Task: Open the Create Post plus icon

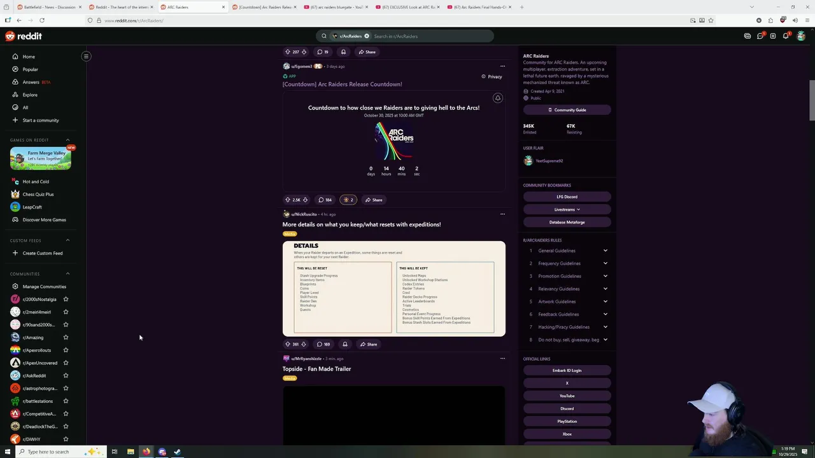Action: (x=773, y=36)
